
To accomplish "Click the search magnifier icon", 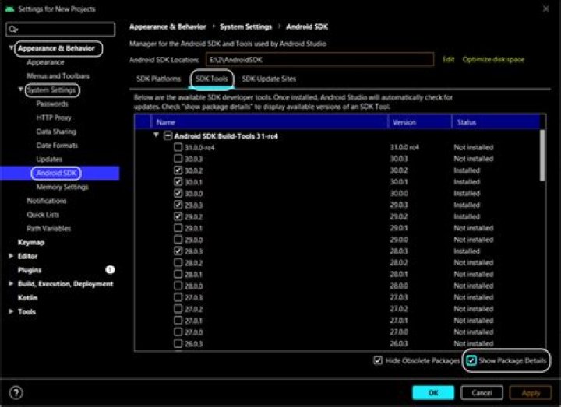I will click(x=13, y=30).
